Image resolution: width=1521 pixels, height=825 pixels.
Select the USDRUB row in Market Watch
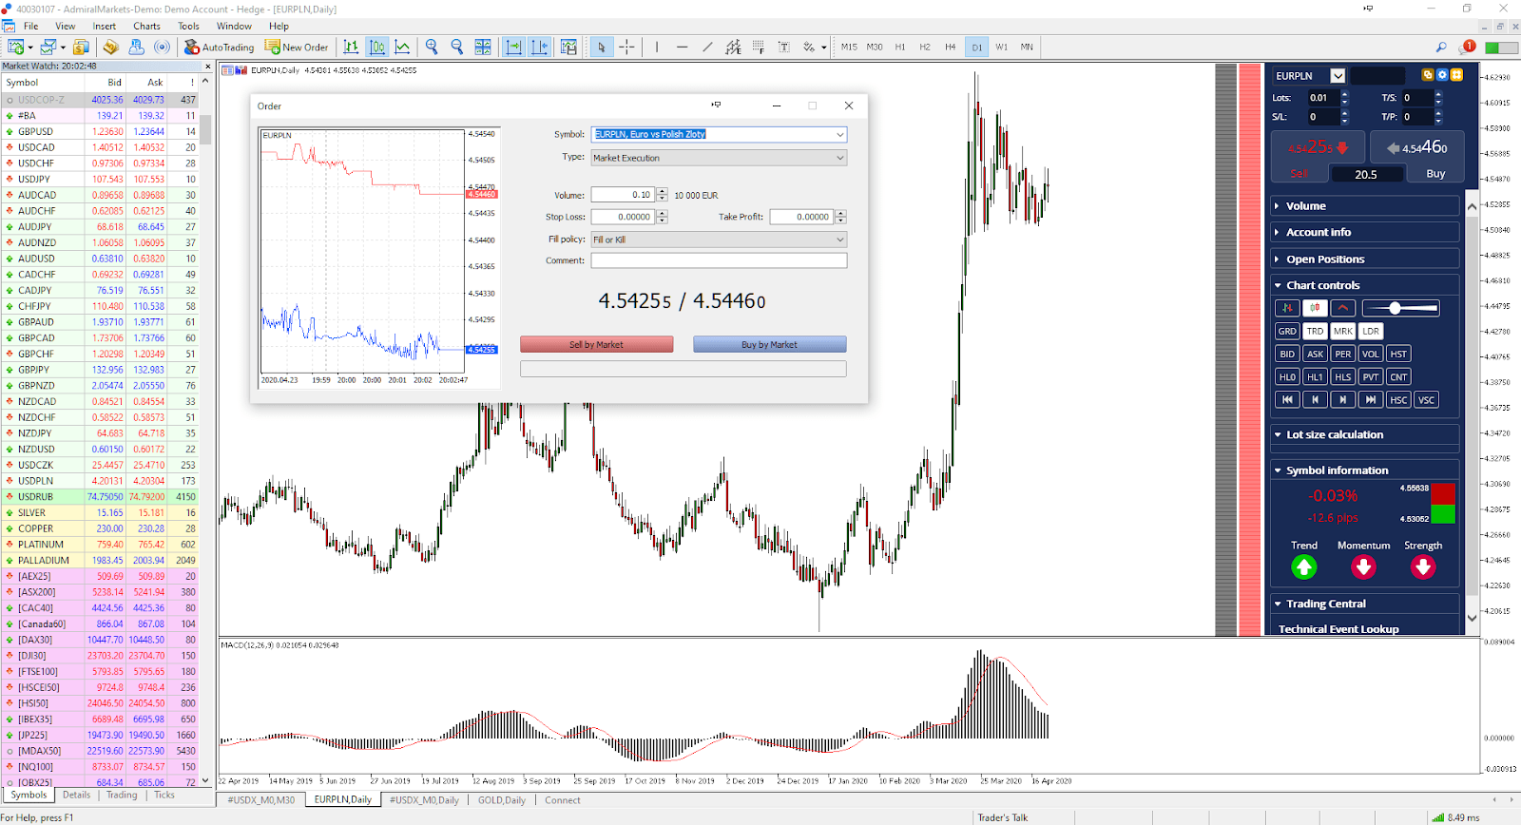point(100,496)
